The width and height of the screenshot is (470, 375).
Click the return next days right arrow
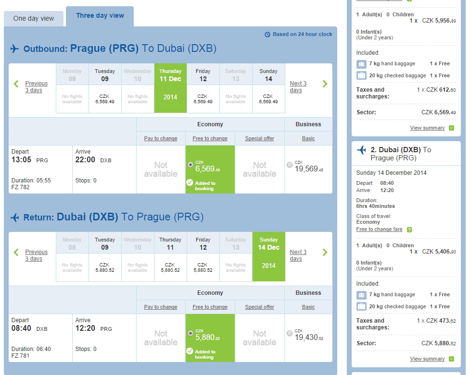pyautogui.click(x=325, y=252)
